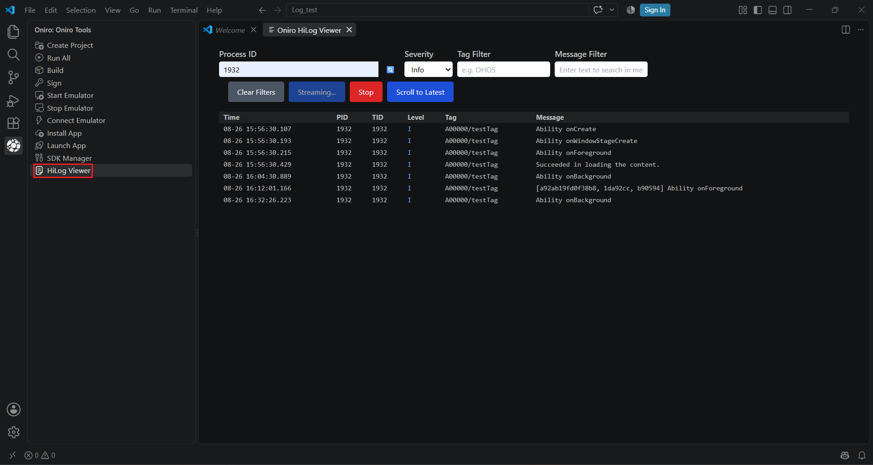Go forward using navigation arrow
Image resolution: width=873 pixels, height=465 pixels.
(277, 10)
